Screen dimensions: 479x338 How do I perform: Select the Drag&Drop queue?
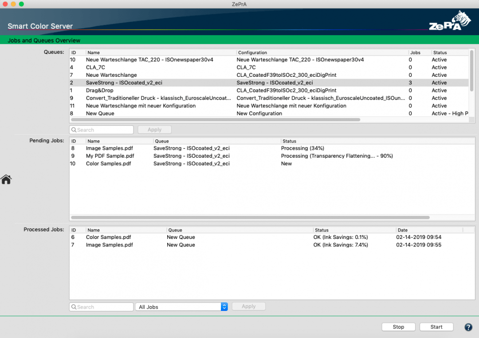click(x=100, y=91)
